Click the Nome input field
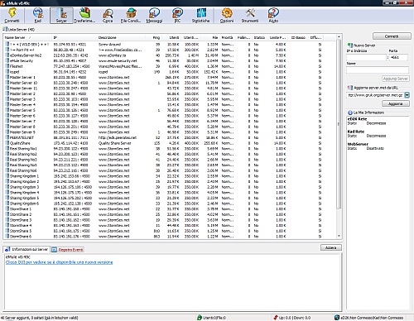Screen dimensions: 414x321 click(x=378, y=70)
